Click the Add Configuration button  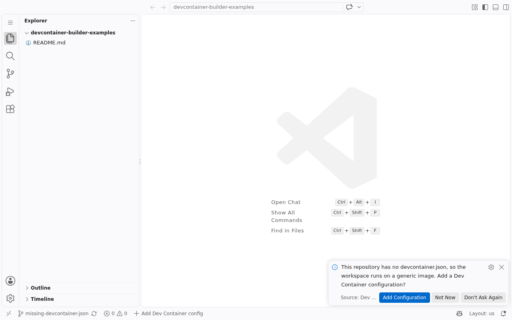(404, 298)
